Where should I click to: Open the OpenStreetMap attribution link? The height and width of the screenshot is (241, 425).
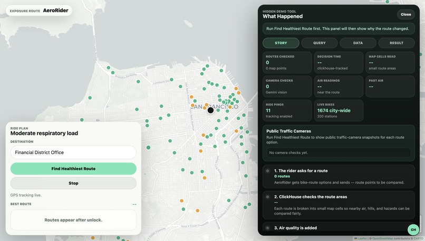[382, 238]
